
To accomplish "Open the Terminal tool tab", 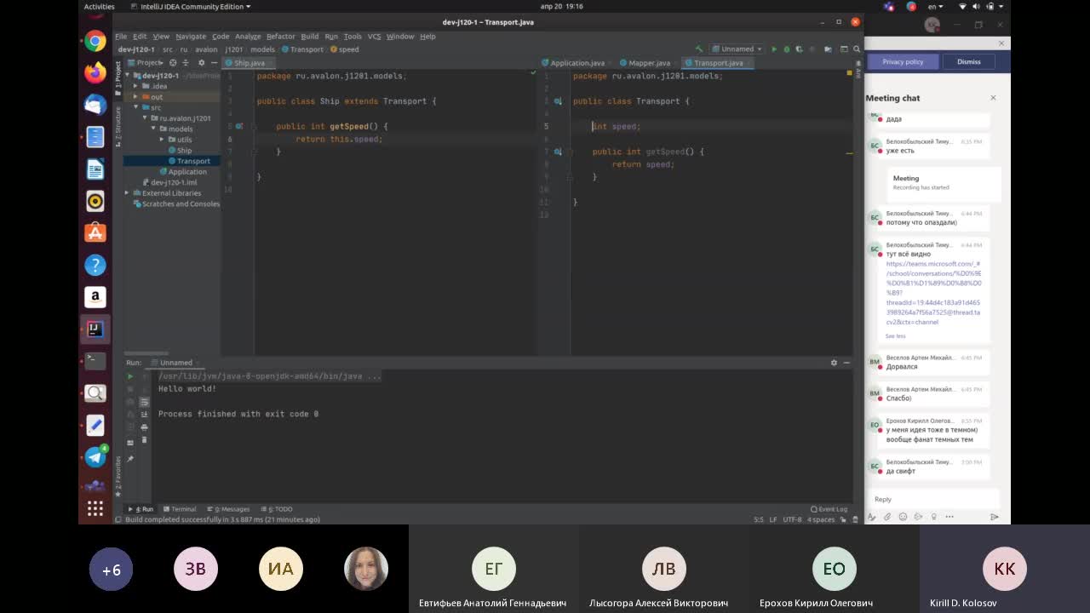I will 180,509.
